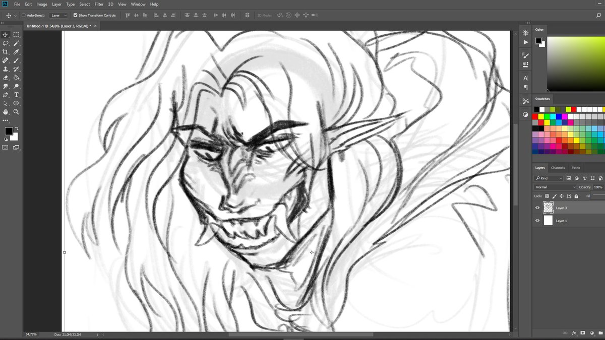This screenshot has width=605, height=340.
Task: Open the Kind filter dropdown
Action: [x=549, y=178]
